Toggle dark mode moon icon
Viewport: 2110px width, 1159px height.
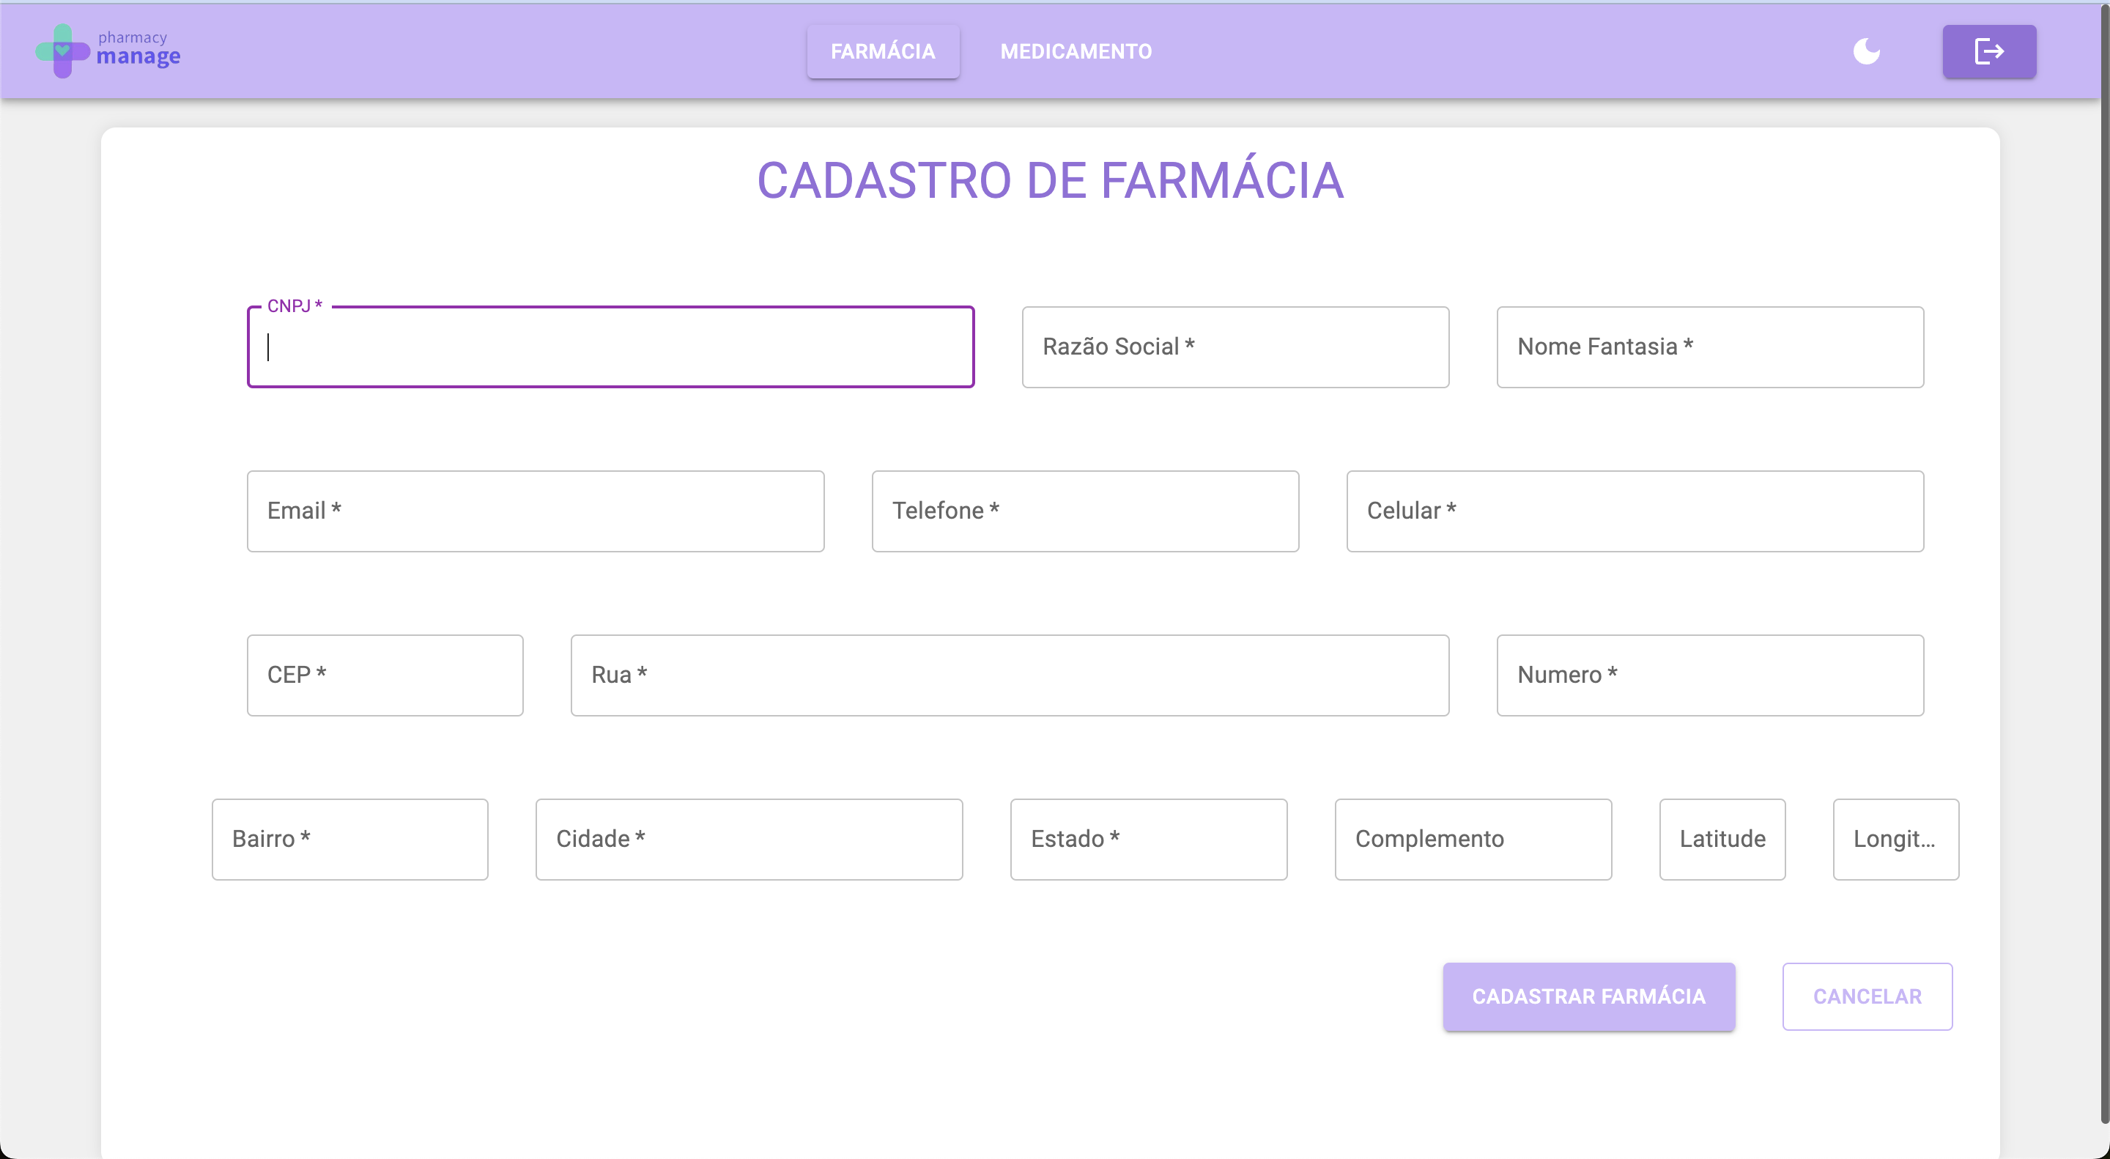1867,51
